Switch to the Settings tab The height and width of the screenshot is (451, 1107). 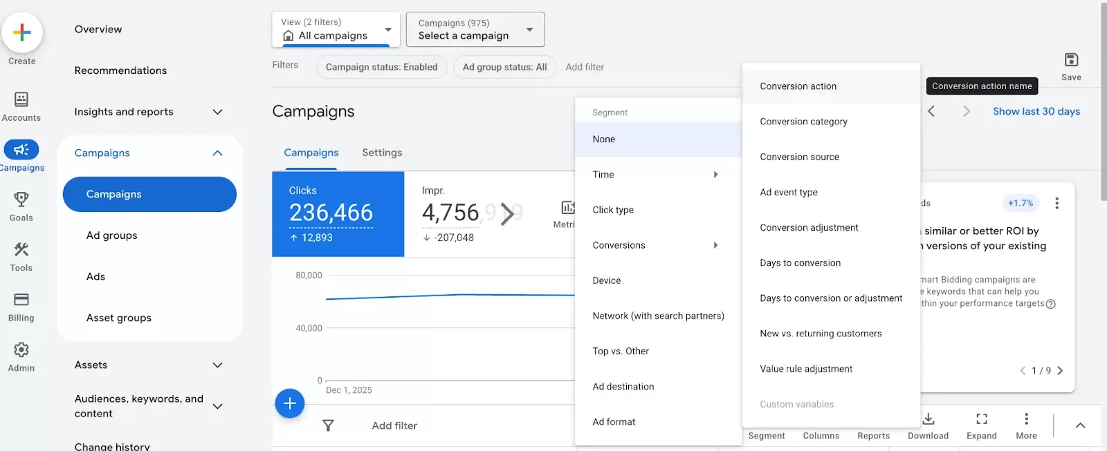pyautogui.click(x=382, y=153)
